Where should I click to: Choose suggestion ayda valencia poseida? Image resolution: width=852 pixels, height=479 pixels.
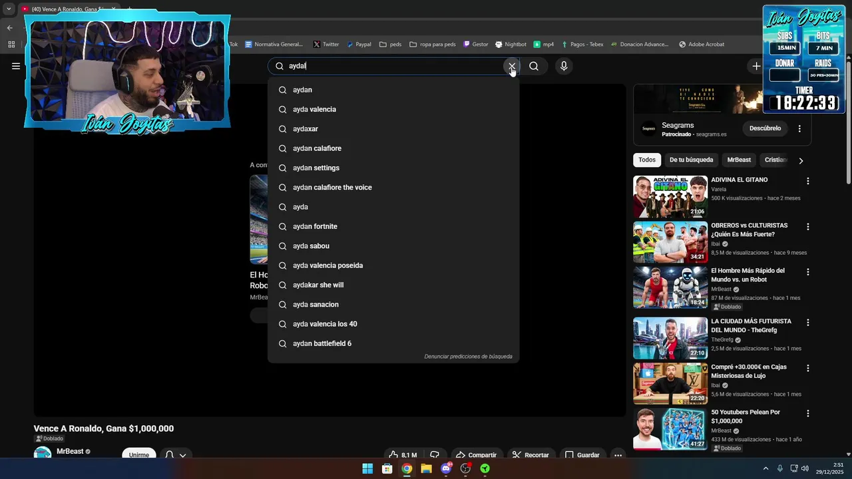tap(393, 265)
